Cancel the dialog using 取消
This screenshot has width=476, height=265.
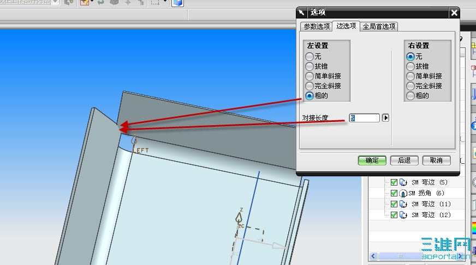point(436,161)
